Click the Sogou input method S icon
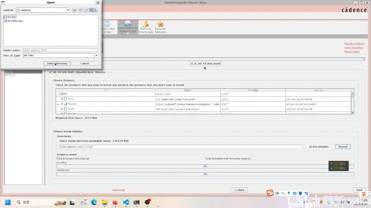This screenshot has height=208, width=371. coord(270,193)
